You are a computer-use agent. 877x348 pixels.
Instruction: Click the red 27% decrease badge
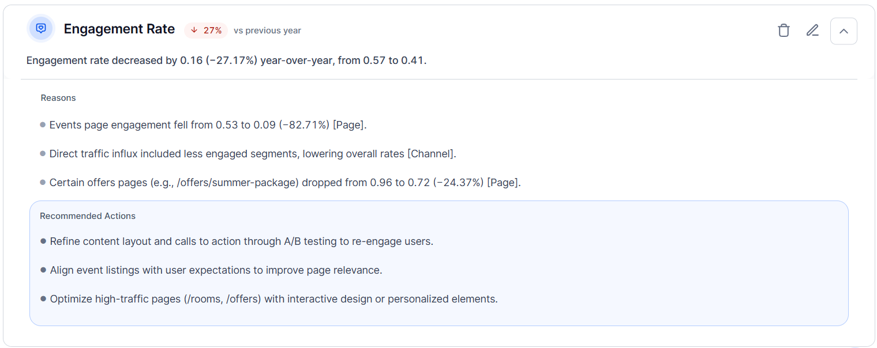pyautogui.click(x=206, y=31)
